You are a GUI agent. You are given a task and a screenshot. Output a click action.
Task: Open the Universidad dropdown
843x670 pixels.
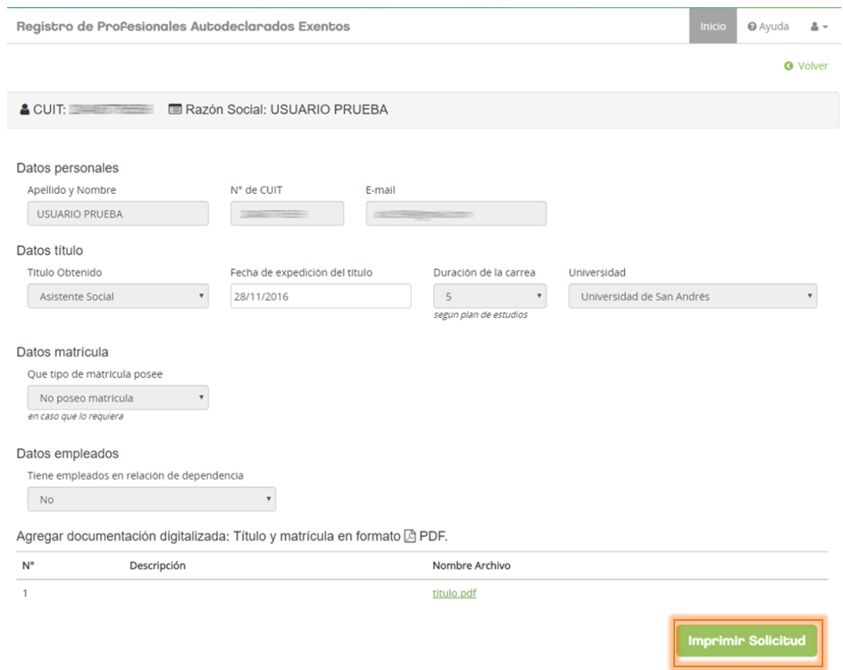pyautogui.click(x=692, y=297)
